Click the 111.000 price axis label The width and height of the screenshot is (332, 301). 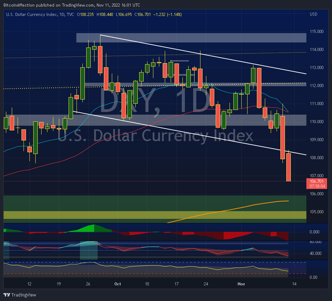(316, 104)
